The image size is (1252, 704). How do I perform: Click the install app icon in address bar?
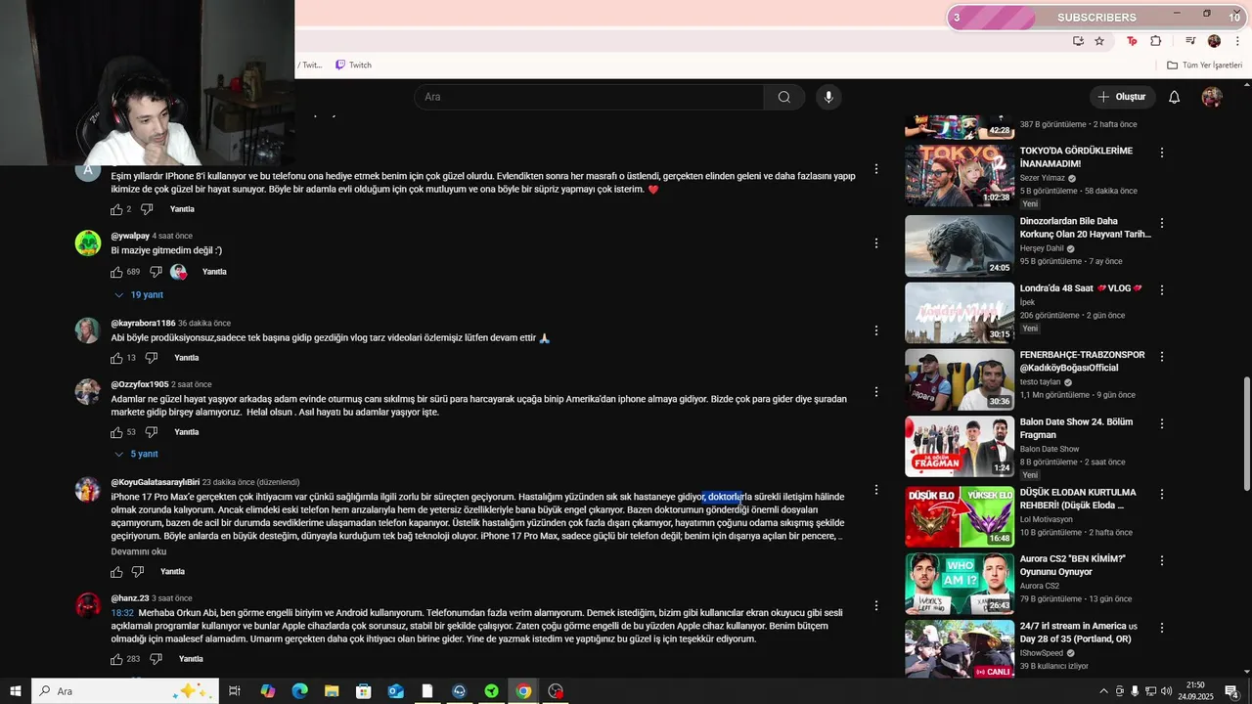1078,41
